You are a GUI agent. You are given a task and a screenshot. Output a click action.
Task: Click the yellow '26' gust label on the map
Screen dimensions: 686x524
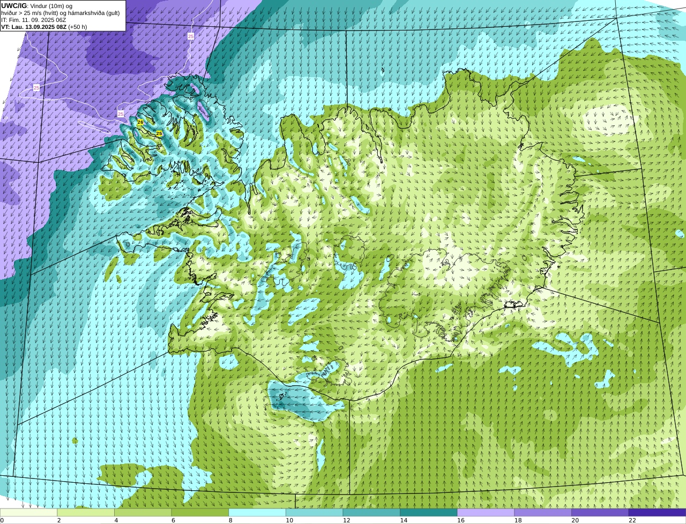(140, 122)
